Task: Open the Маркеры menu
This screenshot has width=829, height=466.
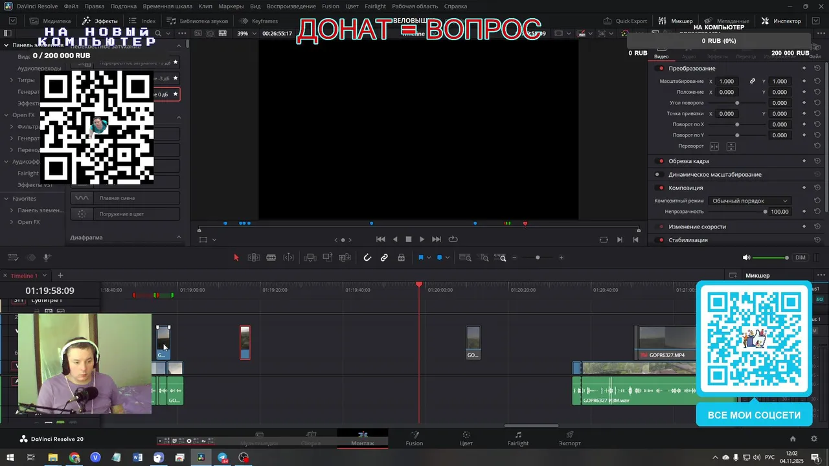Action: [231, 6]
